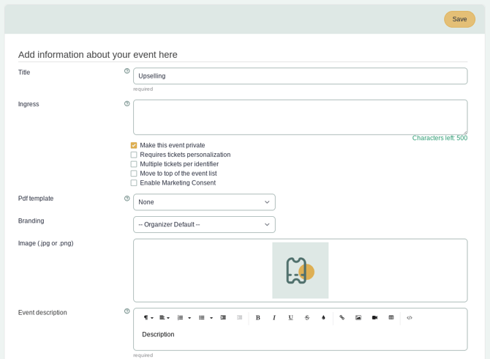Screen dimensions: 490x359
Task: Open code view in the editor
Action: click(x=410, y=317)
